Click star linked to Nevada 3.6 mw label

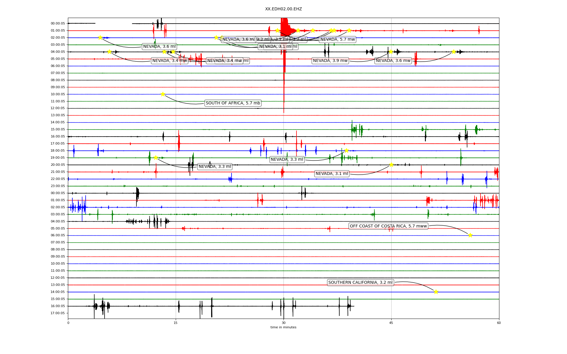(x=454, y=52)
